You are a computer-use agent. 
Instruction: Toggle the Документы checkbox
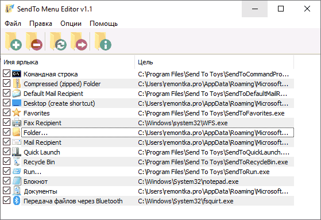(x=6, y=191)
